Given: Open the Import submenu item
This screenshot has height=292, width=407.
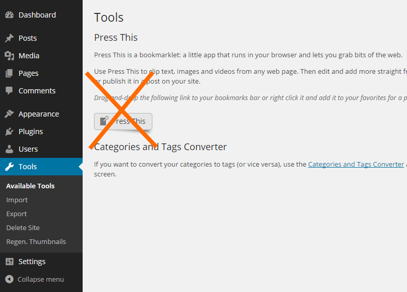Looking at the screenshot, I should coord(17,200).
